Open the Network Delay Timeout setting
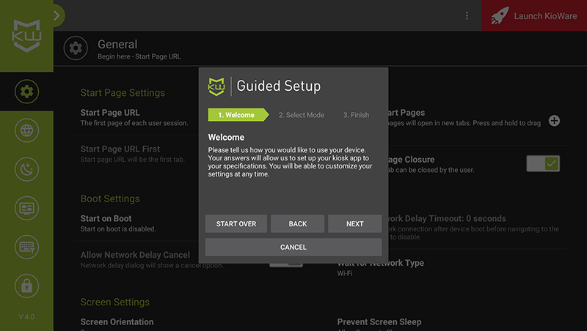The image size is (587, 331). [x=475, y=227]
